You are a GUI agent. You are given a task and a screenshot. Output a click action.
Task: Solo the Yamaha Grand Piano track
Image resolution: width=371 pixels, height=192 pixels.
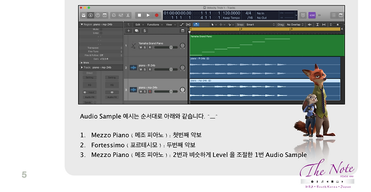click(145, 47)
